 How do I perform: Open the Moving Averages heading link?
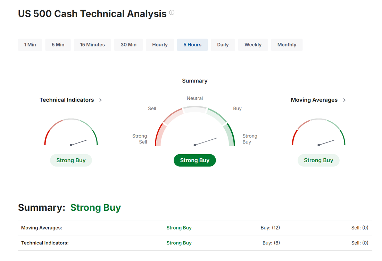(314, 100)
